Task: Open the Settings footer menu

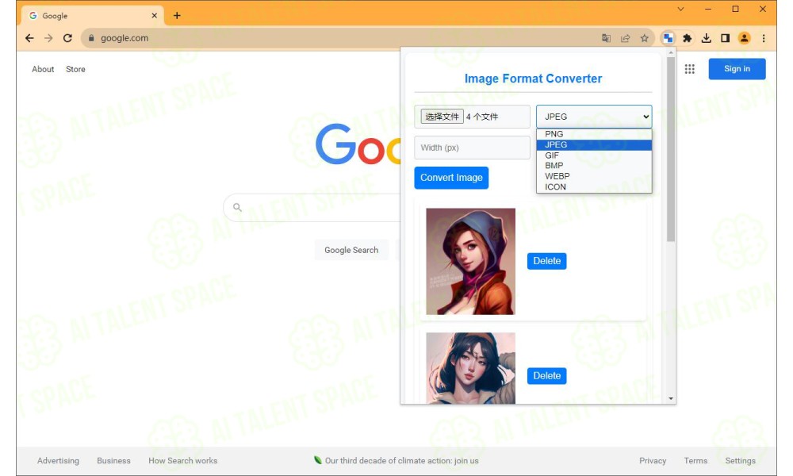Action: coord(740,461)
